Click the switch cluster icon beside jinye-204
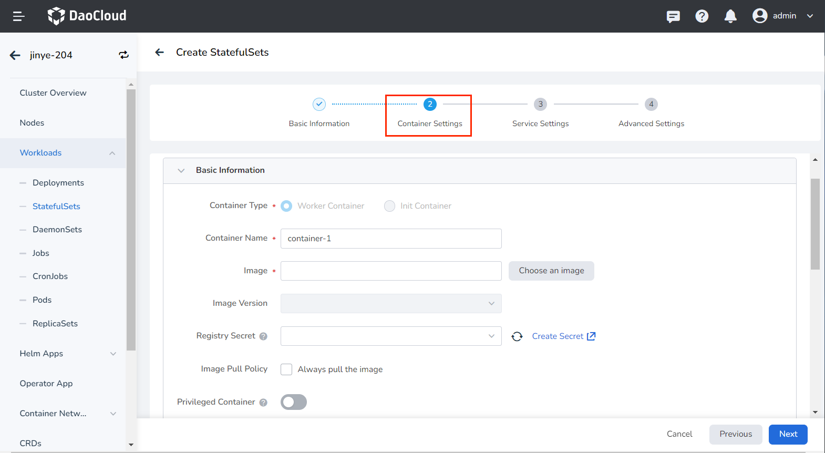This screenshot has height=453, width=825. 123,55
